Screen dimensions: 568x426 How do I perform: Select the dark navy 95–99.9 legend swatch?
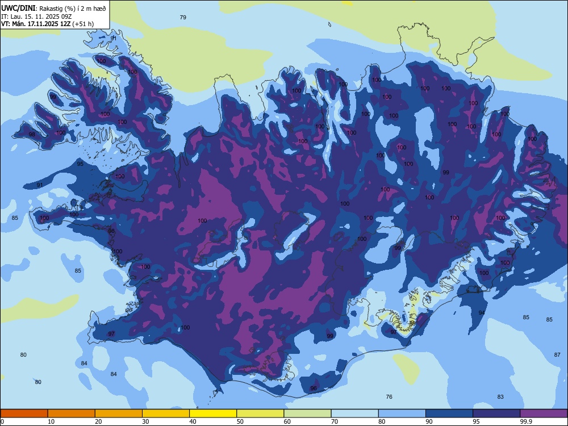click(496, 414)
